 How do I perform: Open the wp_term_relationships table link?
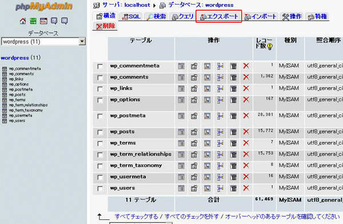(141, 154)
